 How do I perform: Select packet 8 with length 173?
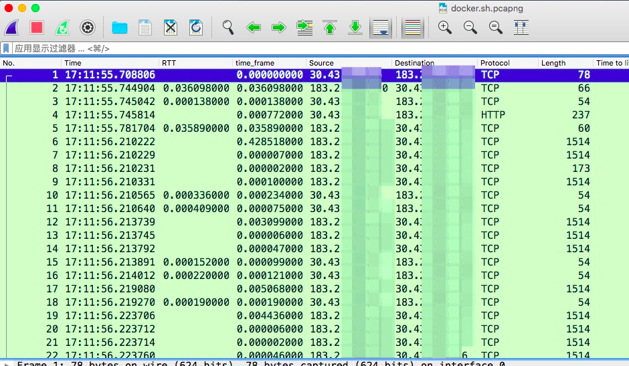pos(314,168)
